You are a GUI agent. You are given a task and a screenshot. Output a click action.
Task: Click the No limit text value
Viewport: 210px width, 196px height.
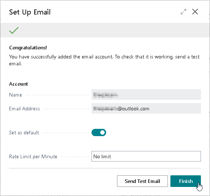click(102, 156)
